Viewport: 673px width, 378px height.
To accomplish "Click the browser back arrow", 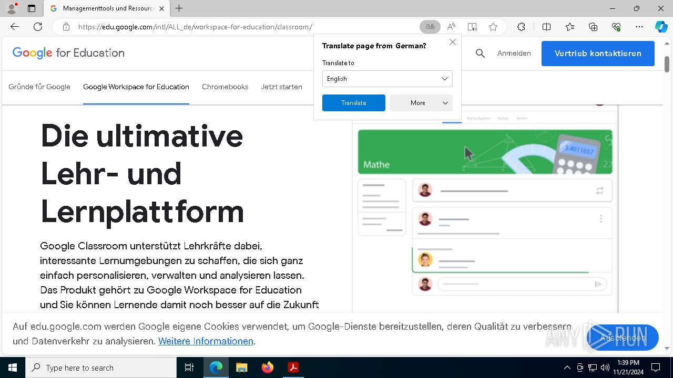I will (x=15, y=27).
